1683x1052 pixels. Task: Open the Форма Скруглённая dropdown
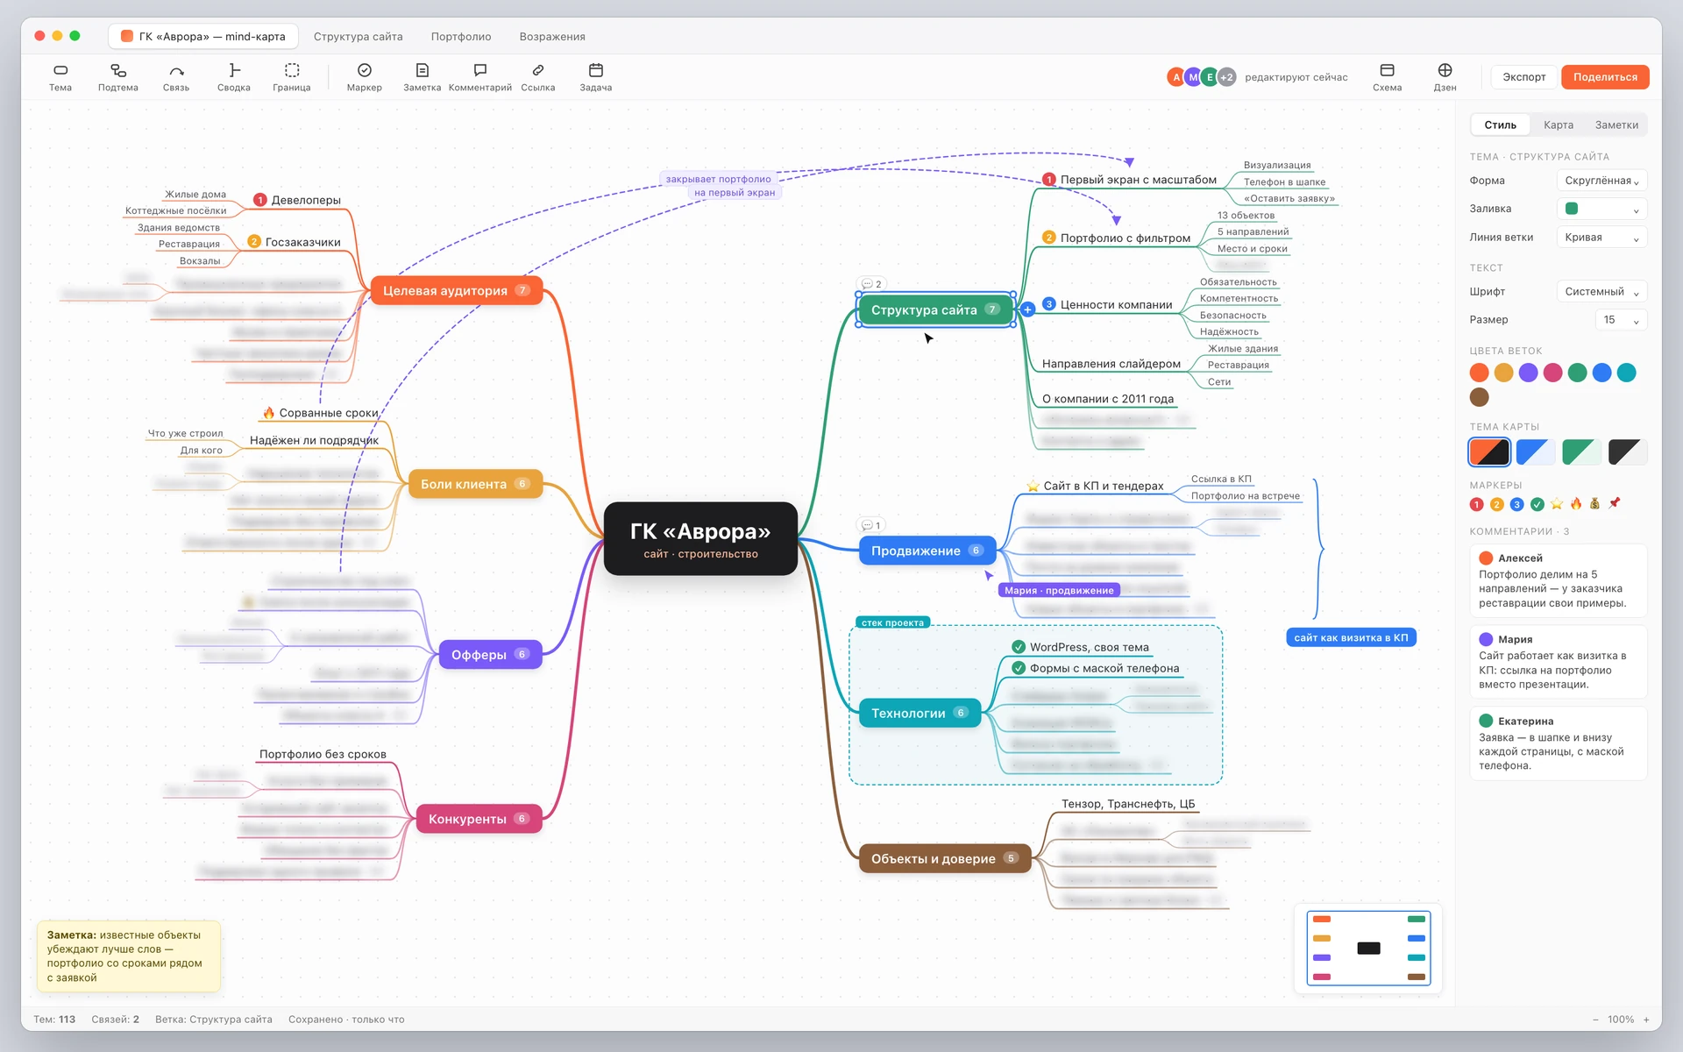pyautogui.click(x=1601, y=181)
